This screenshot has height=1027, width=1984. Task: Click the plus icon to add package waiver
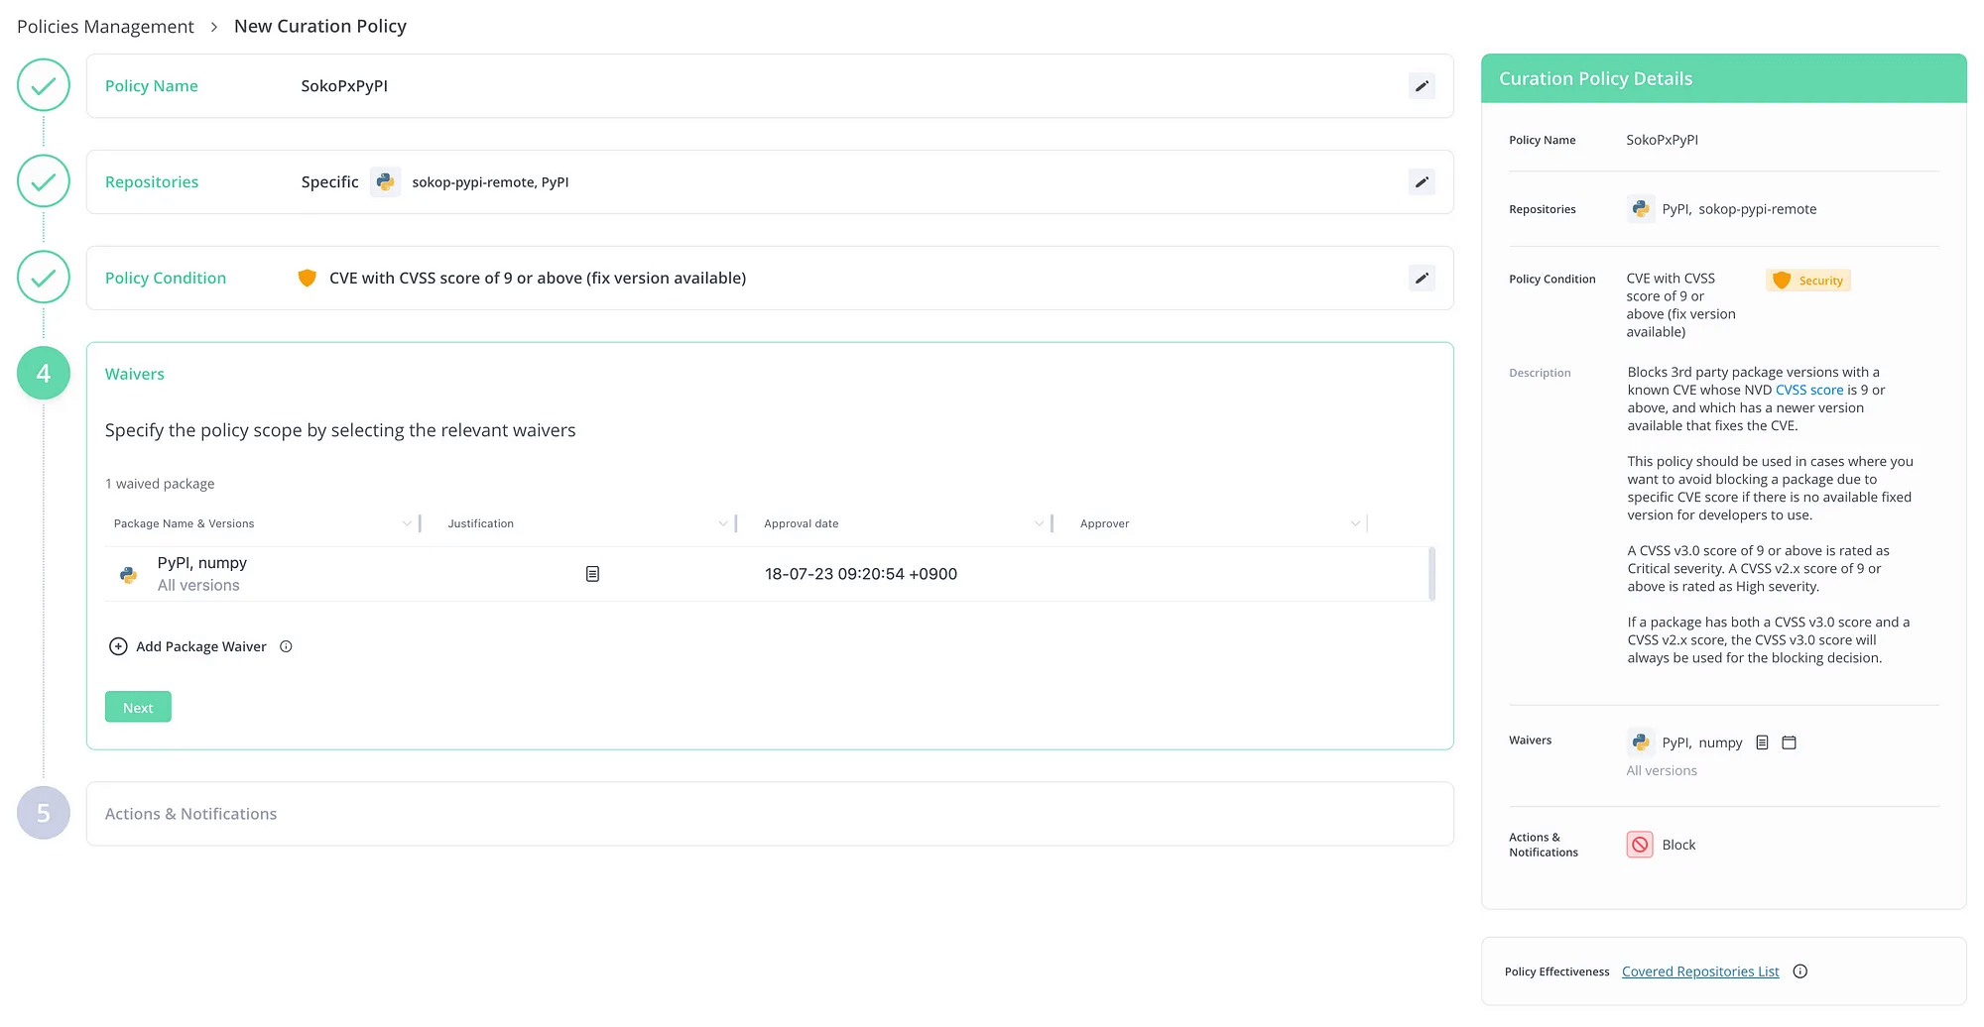(118, 646)
